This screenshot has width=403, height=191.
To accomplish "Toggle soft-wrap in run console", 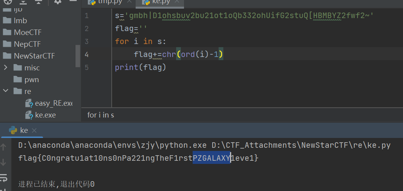I will (x=4, y=177).
